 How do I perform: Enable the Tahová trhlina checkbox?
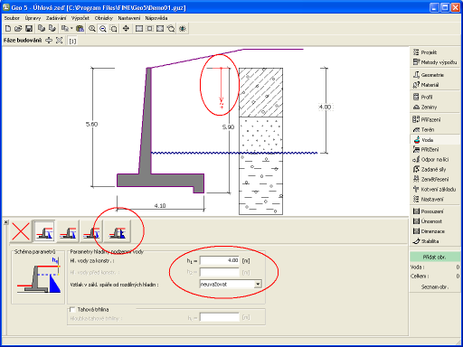[x=72, y=309]
